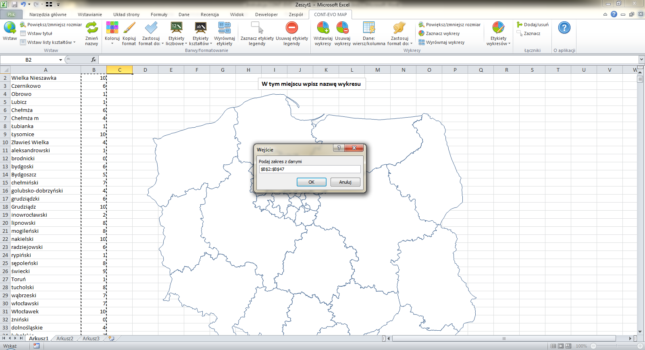Click Usuwaj wykresy pie icon
Screen dimensions: 645x350
pyautogui.click(x=343, y=28)
